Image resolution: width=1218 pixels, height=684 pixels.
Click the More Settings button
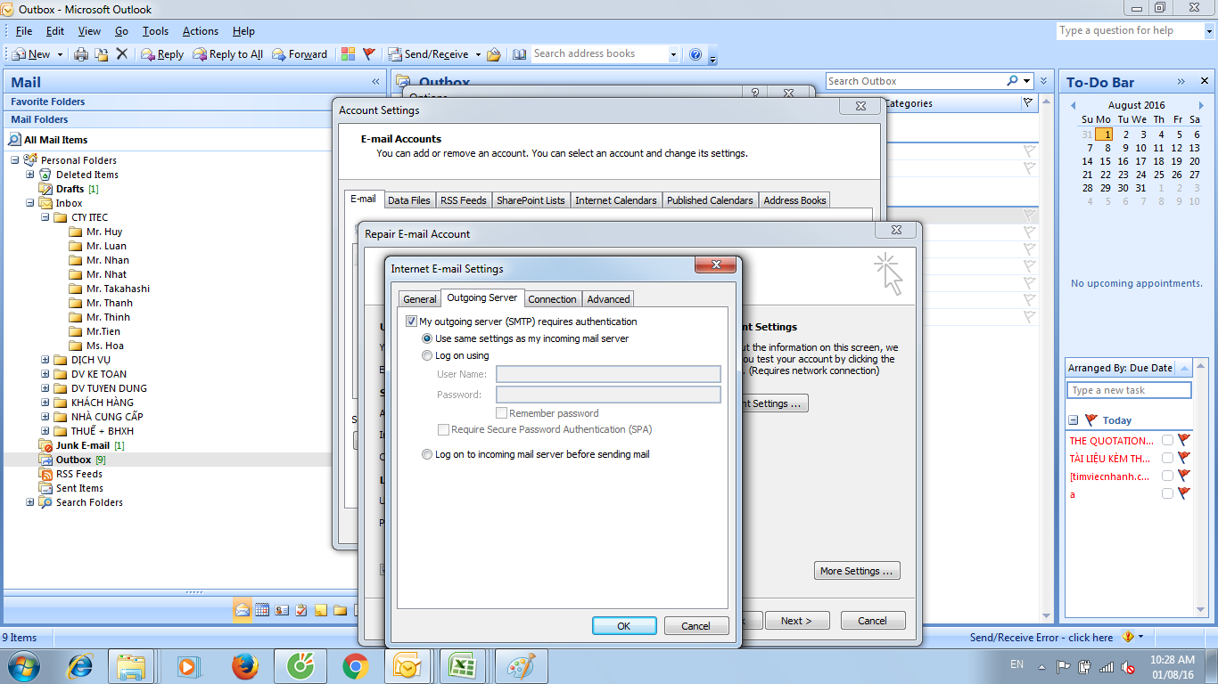[x=856, y=570]
